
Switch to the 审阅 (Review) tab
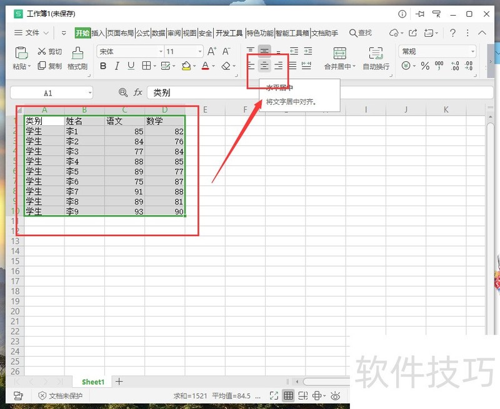coord(174,33)
